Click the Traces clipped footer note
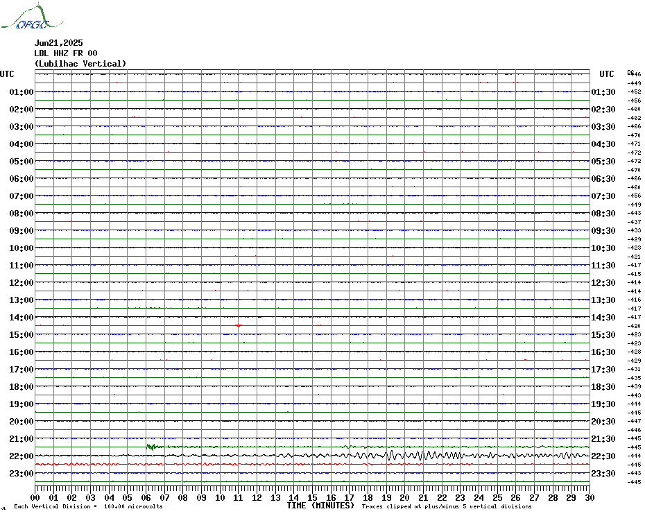Screen dimensions: 645x516 447,506
